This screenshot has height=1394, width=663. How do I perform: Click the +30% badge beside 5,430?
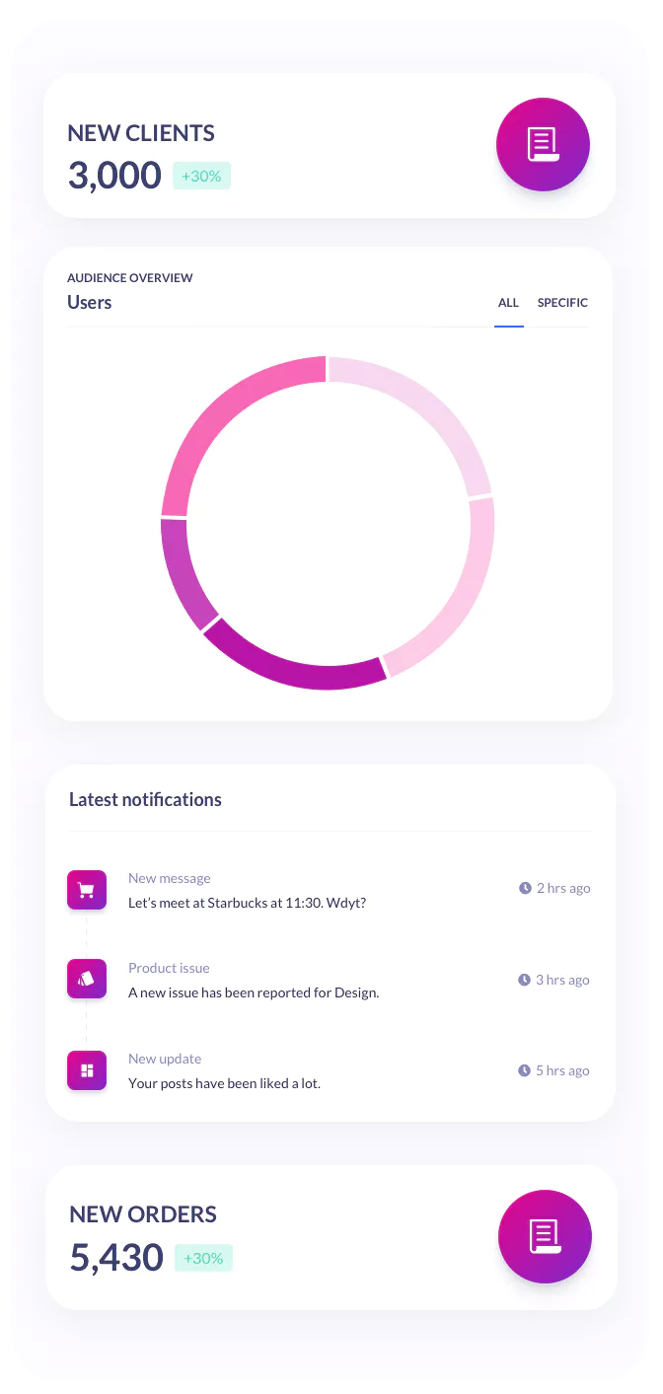pyautogui.click(x=203, y=1258)
